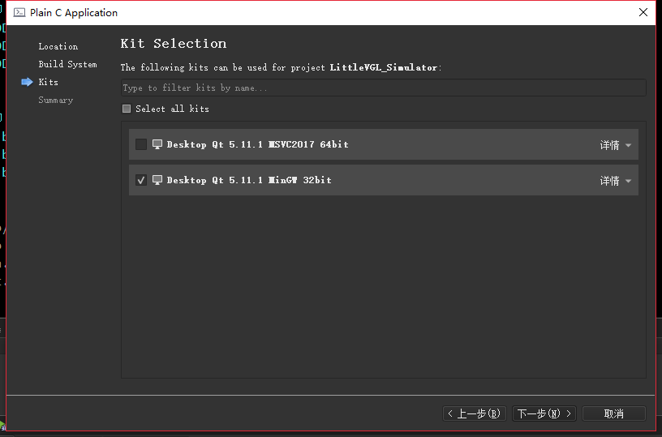
Task: Click the Desktop Qt 5.11.1 MinGW 32bit label
Action: tap(249, 180)
